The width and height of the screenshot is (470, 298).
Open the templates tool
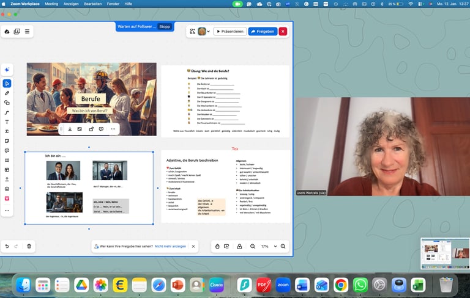(x=7, y=170)
